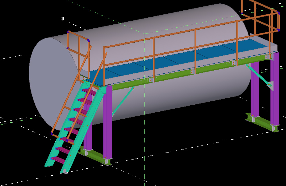Select the left green base beam
Image resolution: width=286 pixels, height=186 pixels.
(x=95, y=156)
